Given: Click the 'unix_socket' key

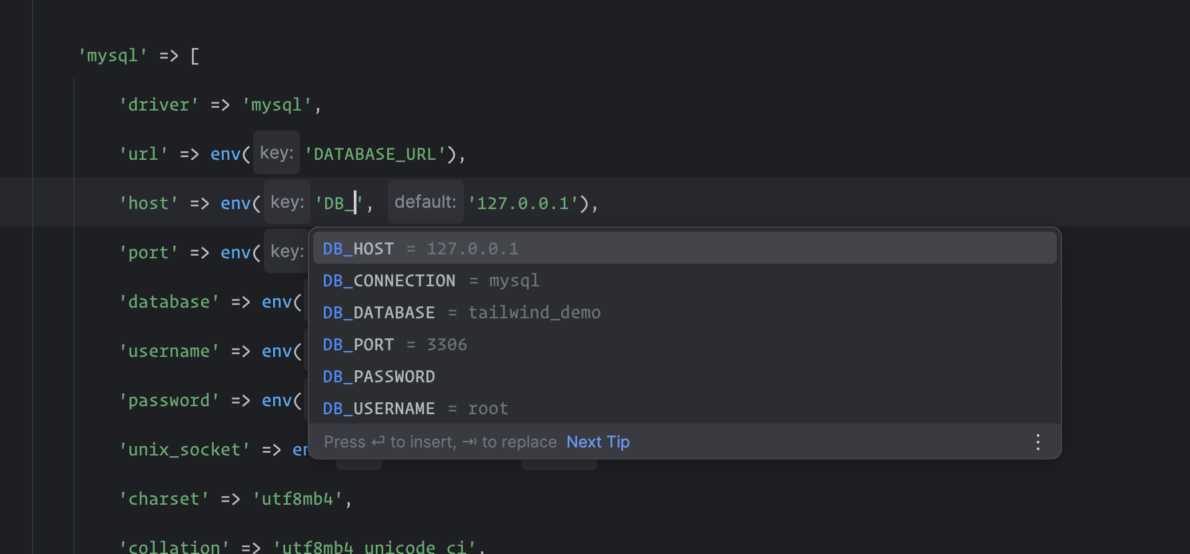Looking at the screenshot, I should pos(185,449).
